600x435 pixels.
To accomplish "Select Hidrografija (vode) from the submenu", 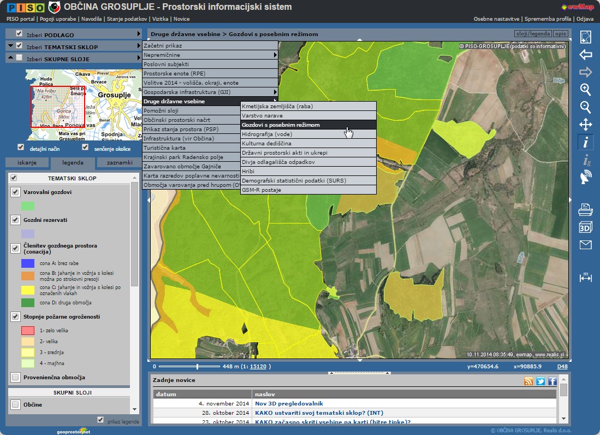I will click(267, 134).
